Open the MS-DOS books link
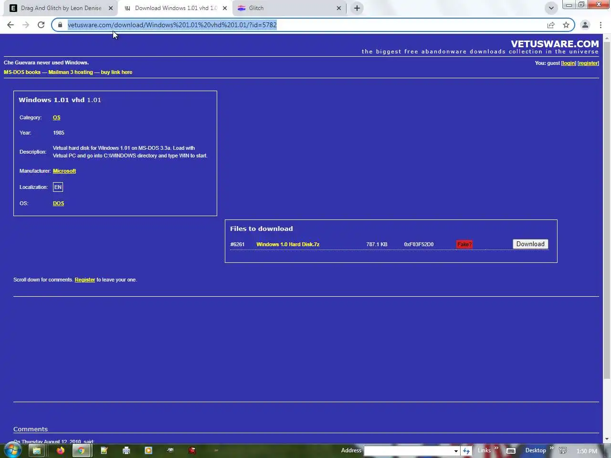This screenshot has width=611, height=458. tap(22, 72)
